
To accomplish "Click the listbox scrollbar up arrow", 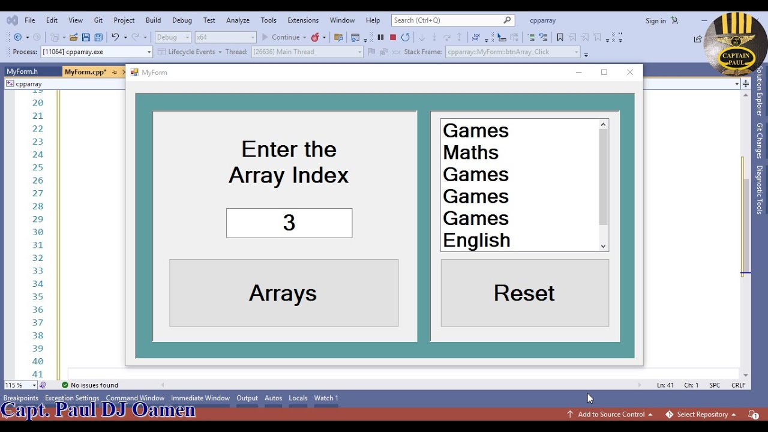I will point(604,124).
